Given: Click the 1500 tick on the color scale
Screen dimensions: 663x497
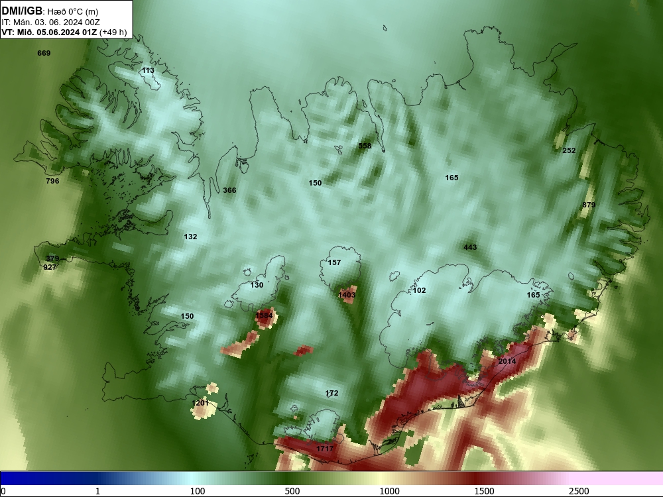Looking at the screenshot, I should click(484, 491).
